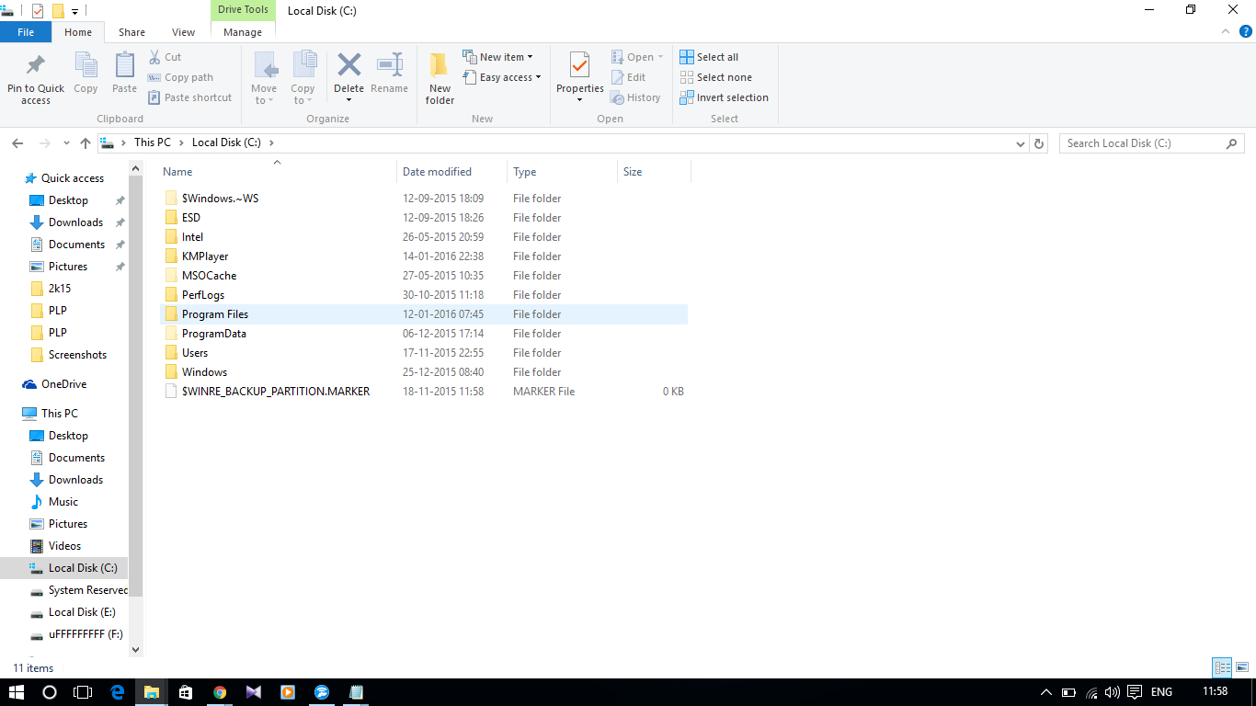The width and height of the screenshot is (1256, 706).
Task: Select the MSOCache folder row
Action: (x=424, y=276)
